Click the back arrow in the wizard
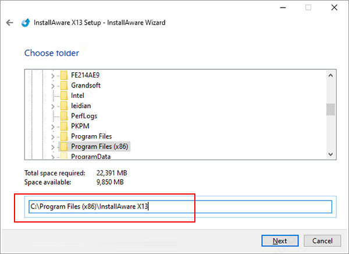The width and height of the screenshot is (349, 254). pos(9,23)
